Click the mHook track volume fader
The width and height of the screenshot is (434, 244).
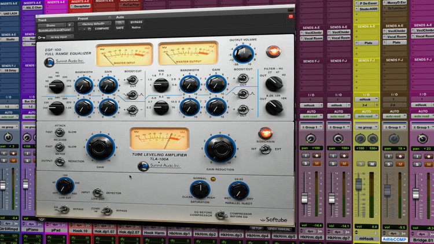coord(359,184)
